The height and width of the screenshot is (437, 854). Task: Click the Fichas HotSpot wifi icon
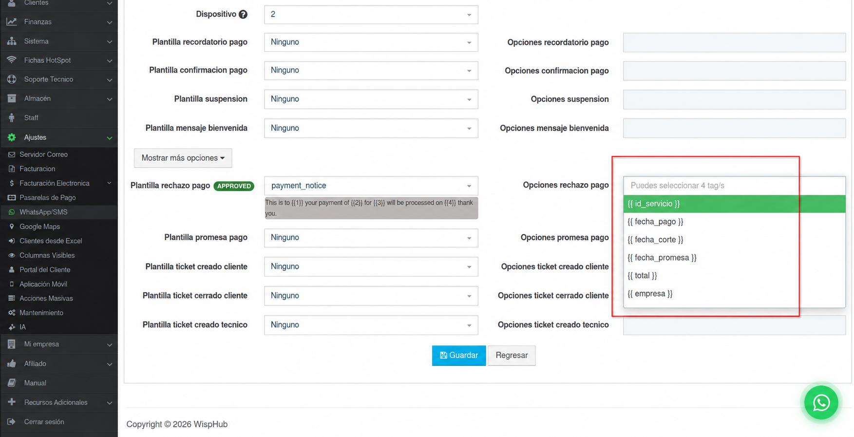pos(12,60)
